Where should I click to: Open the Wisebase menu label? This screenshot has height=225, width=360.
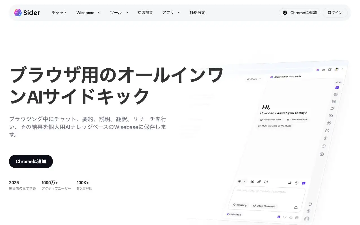point(85,13)
